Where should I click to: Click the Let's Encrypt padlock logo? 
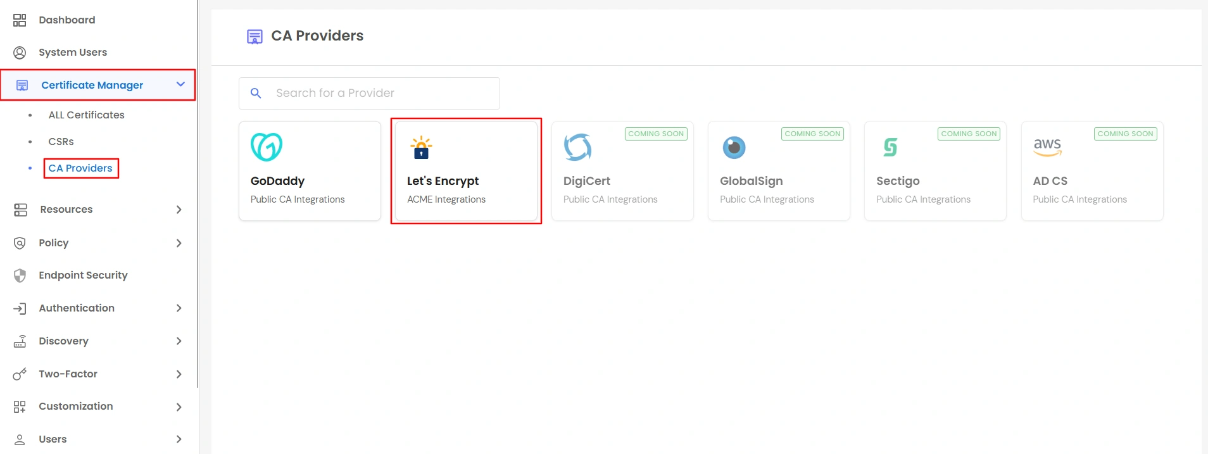(421, 148)
